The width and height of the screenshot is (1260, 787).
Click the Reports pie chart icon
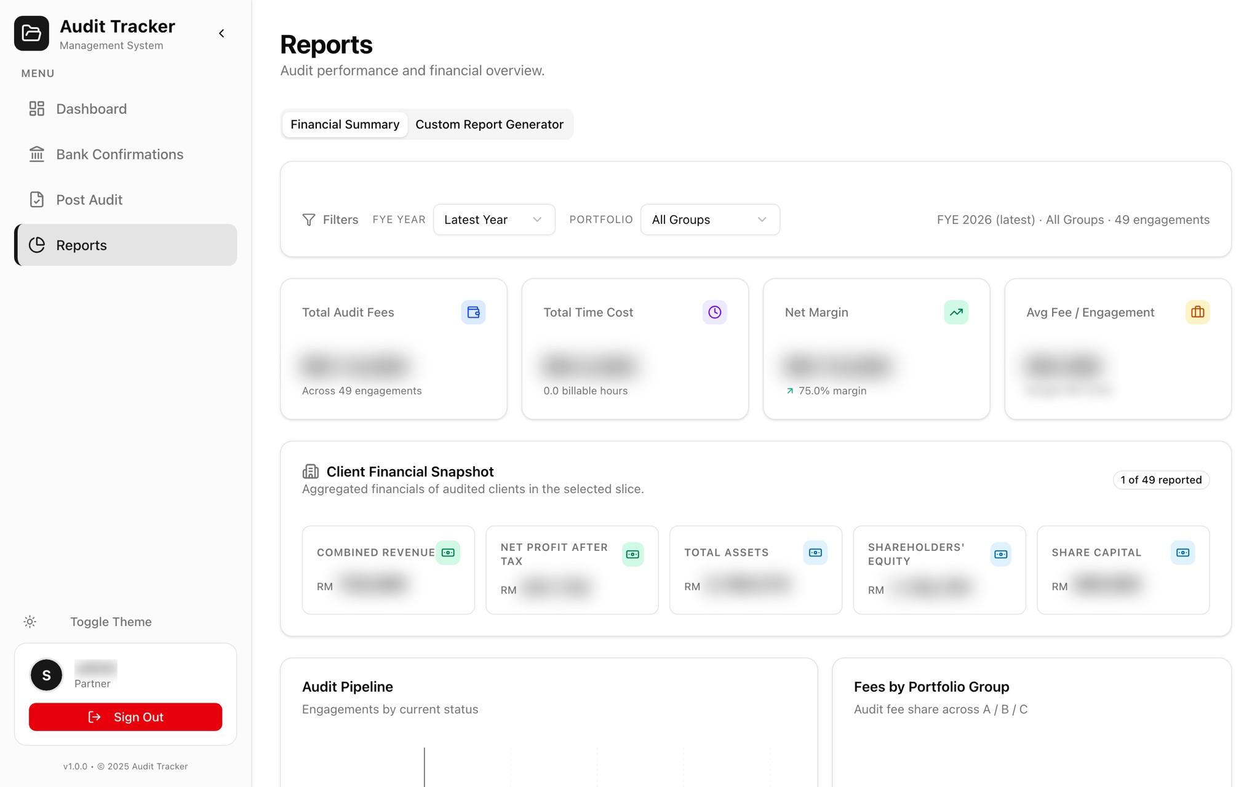point(37,245)
